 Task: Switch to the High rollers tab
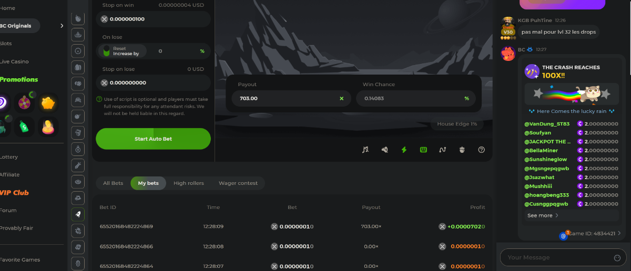pyautogui.click(x=188, y=183)
